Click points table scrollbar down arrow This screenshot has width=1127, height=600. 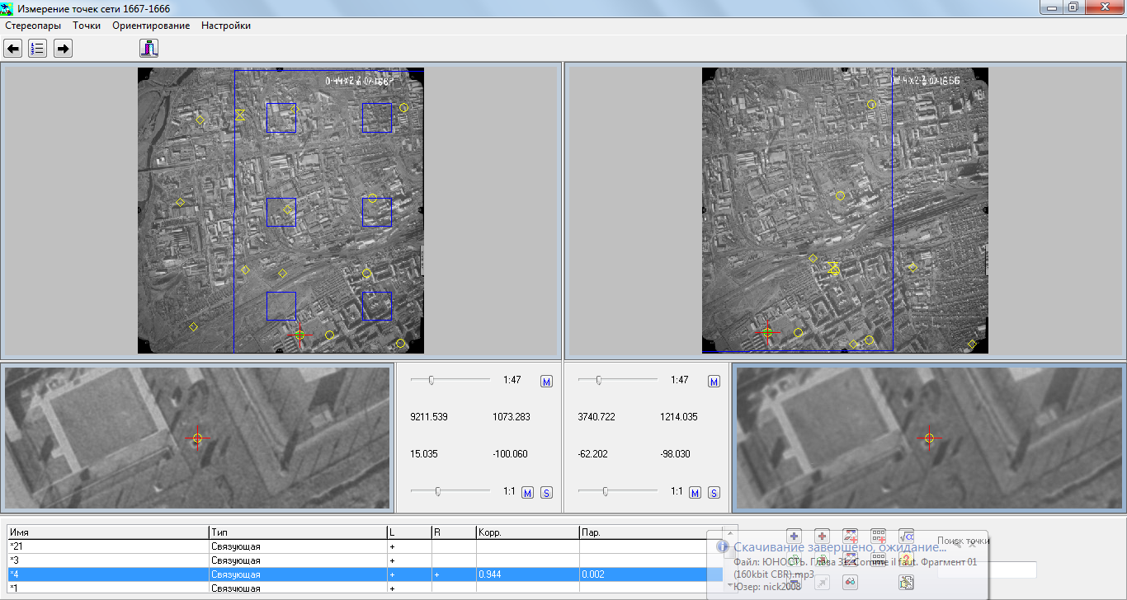[x=730, y=585]
